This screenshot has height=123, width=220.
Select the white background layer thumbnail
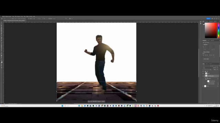[x=205, y=86]
